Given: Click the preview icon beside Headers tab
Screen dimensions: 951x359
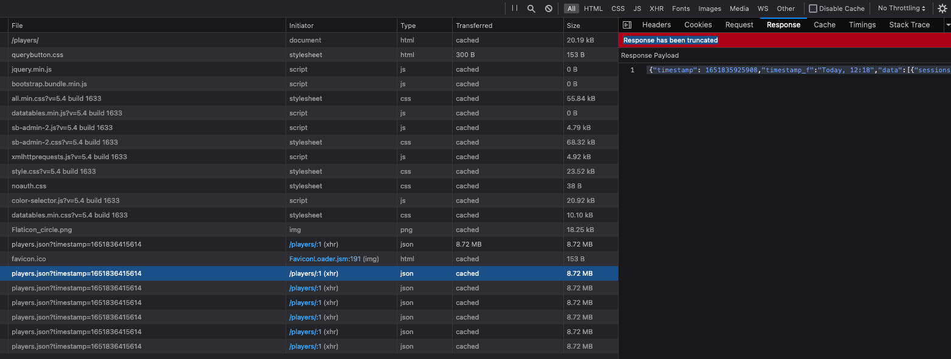Looking at the screenshot, I should pos(626,24).
